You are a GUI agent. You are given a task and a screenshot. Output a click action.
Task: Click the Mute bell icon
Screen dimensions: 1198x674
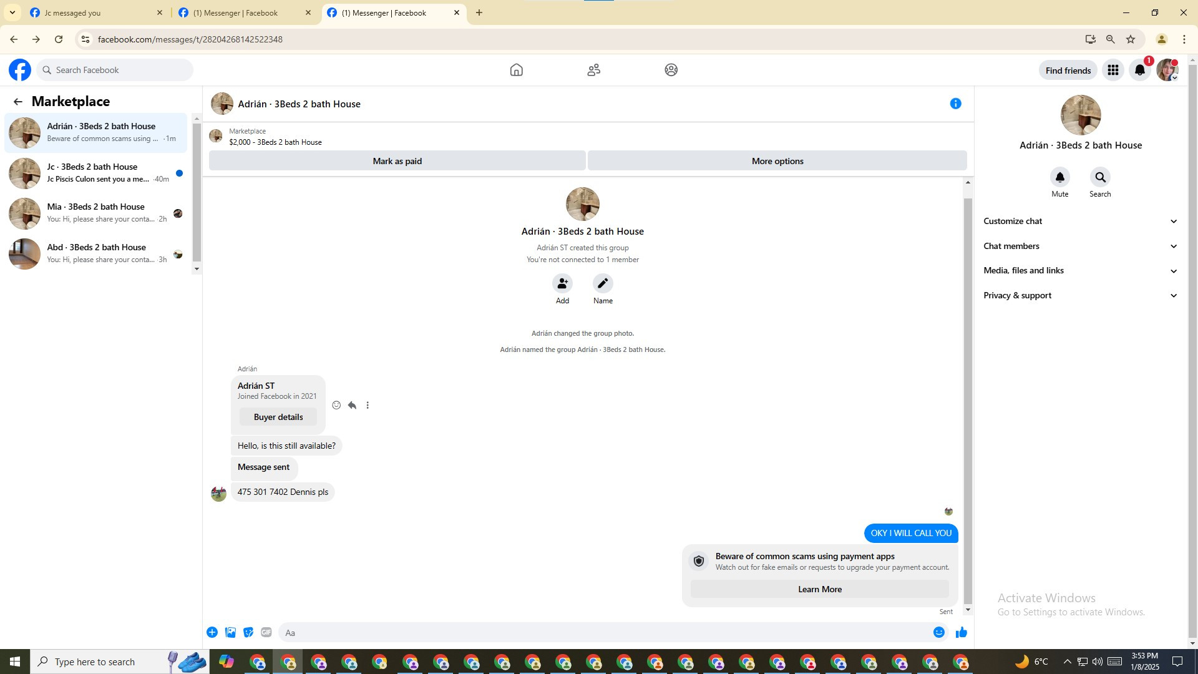tap(1059, 177)
